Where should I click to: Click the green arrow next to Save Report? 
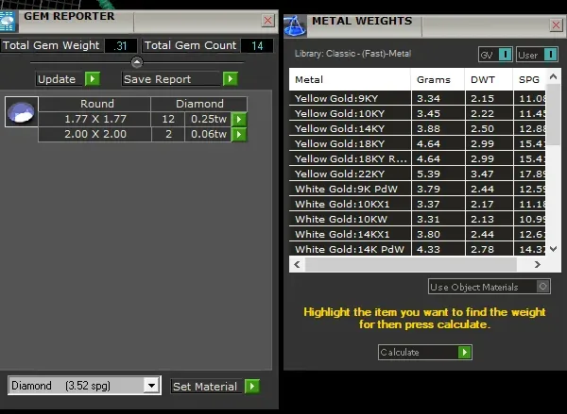231,78
